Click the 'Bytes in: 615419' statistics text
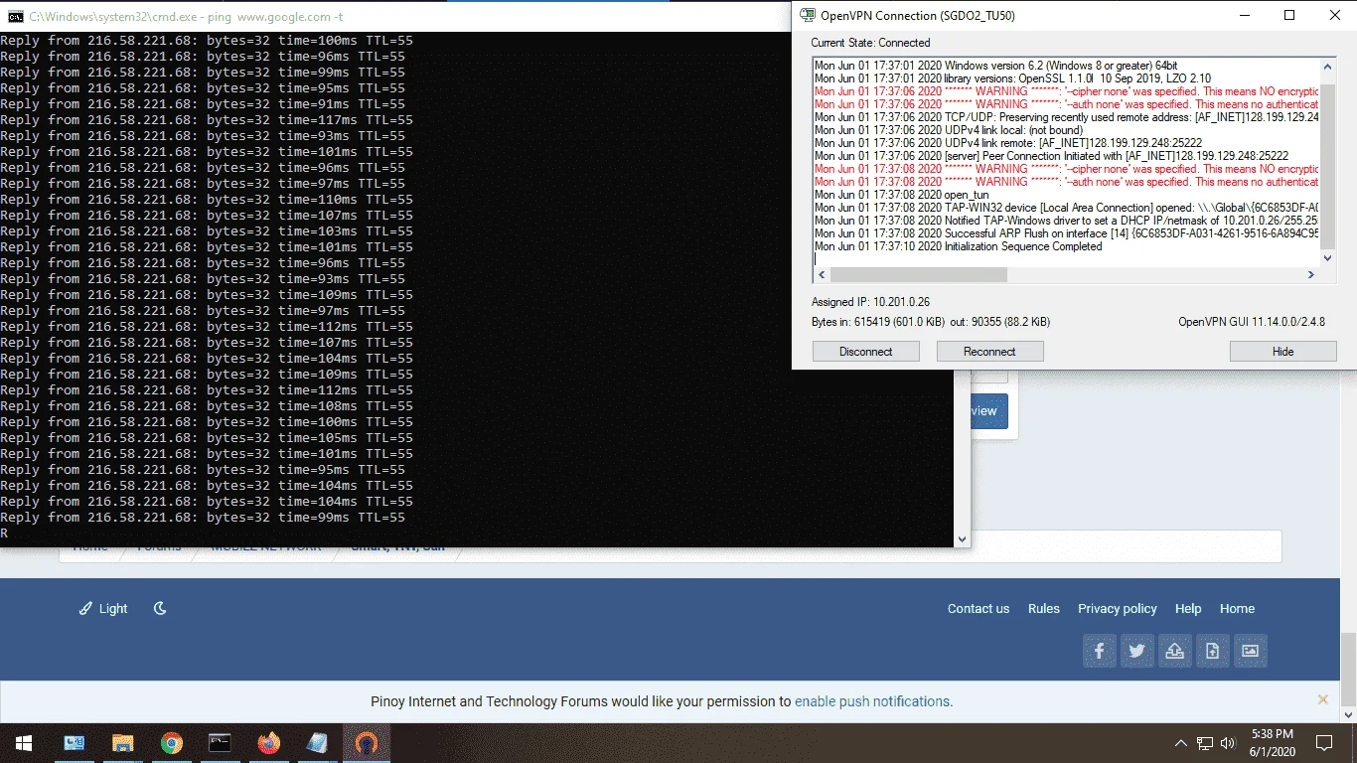The height and width of the screenshot is (763, 1357). click(x=931, y=322)
